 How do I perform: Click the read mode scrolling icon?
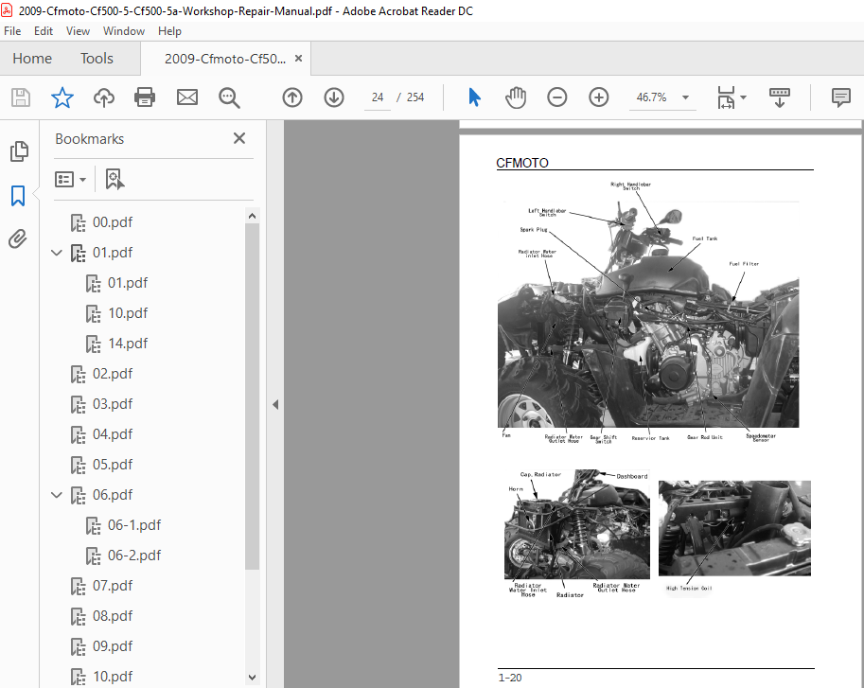(x=779, y=97)
